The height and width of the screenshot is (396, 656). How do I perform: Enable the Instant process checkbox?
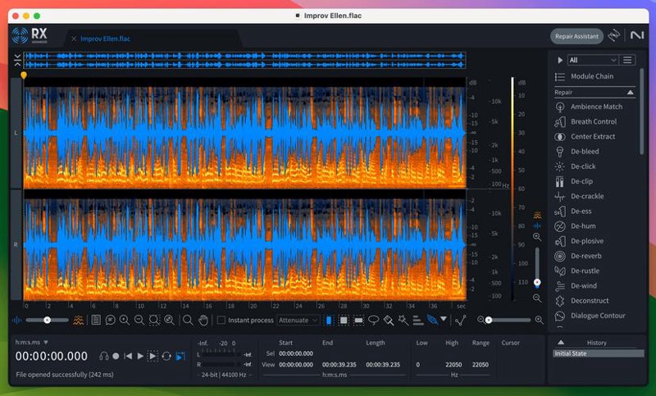point(221,321)
